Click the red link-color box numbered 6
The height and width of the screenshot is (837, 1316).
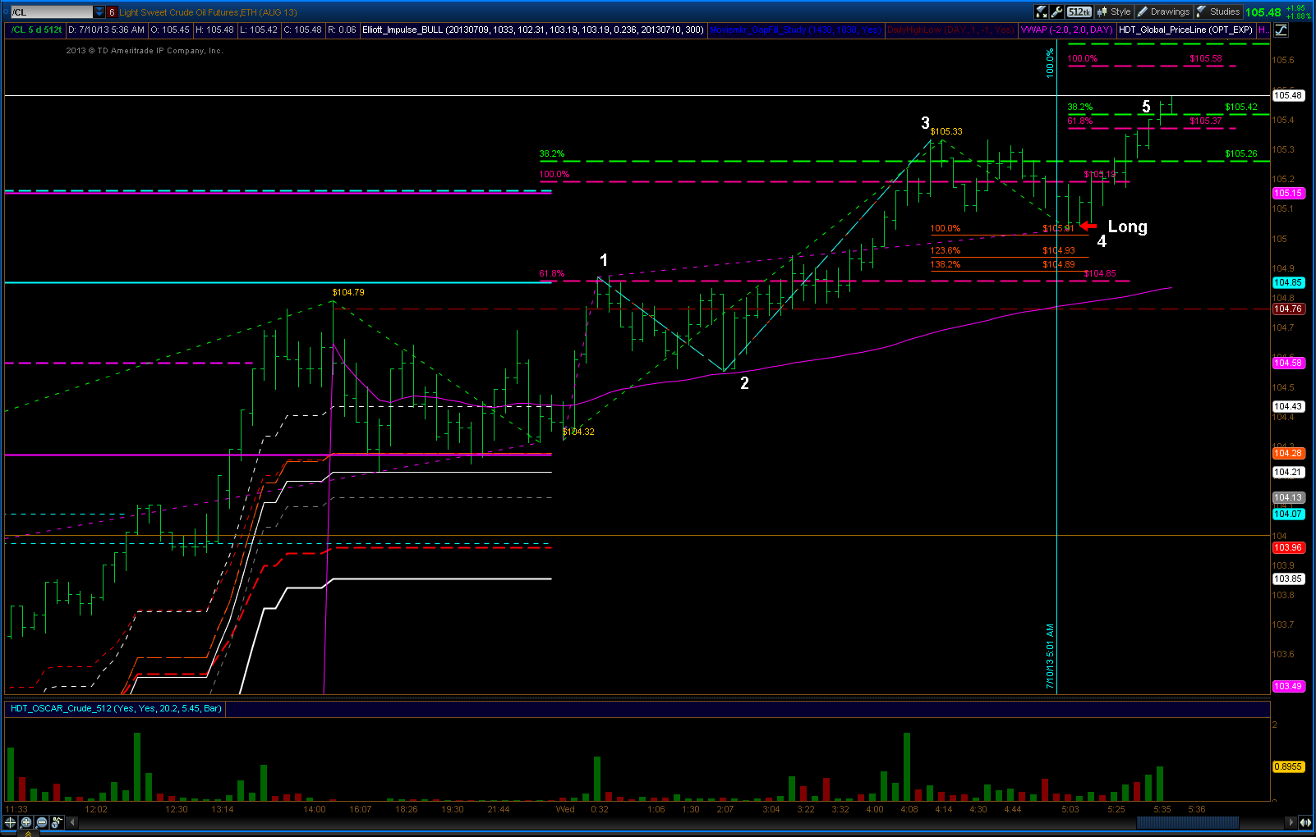[112, 11]
